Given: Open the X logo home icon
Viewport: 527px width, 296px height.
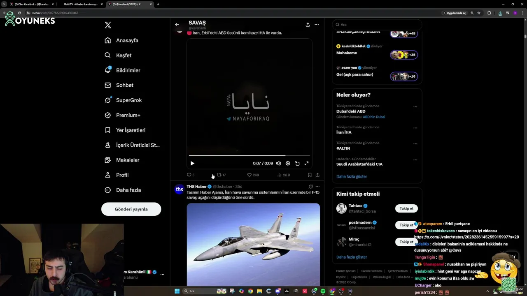Looking at the screenshot, I should pos(108,25).
